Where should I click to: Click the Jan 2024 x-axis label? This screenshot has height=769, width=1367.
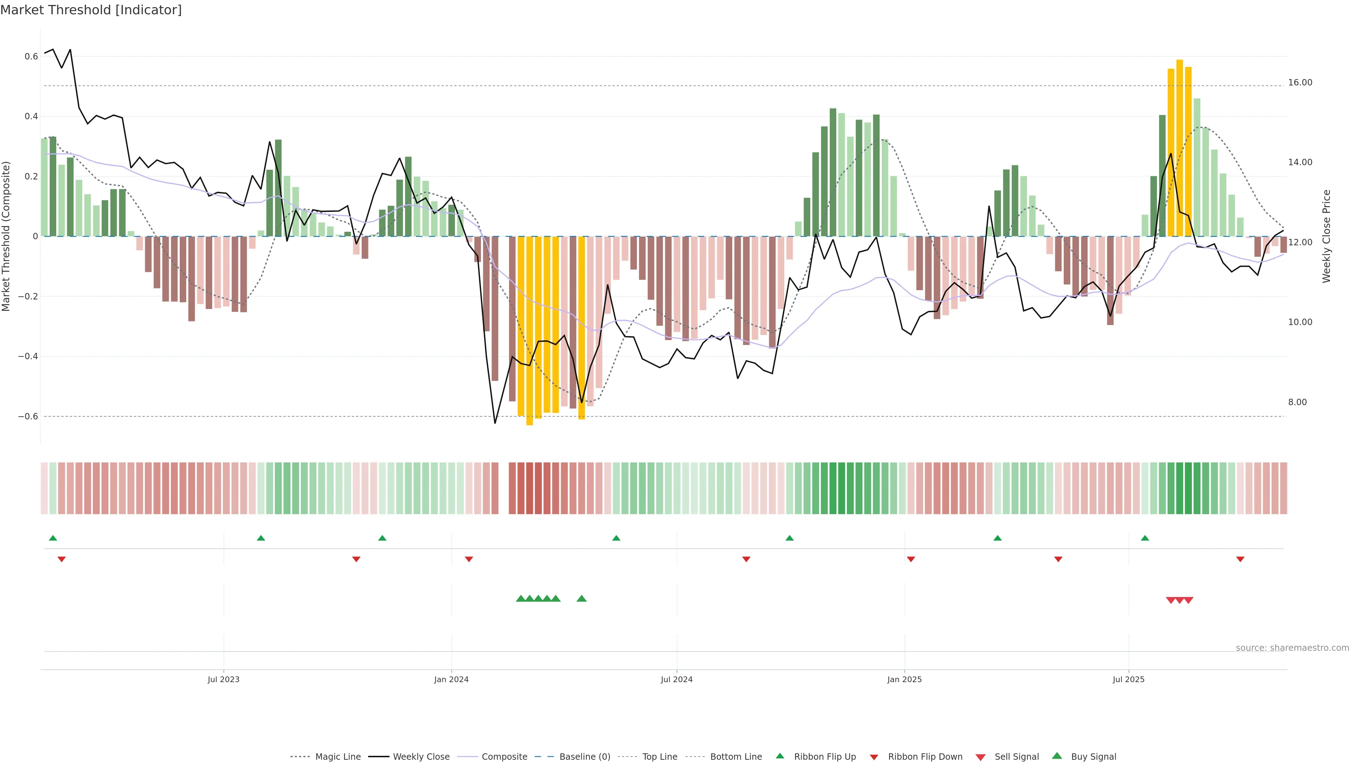451,679
